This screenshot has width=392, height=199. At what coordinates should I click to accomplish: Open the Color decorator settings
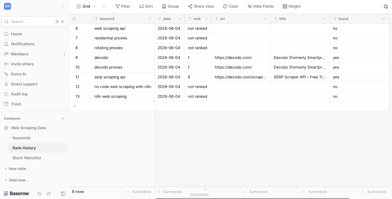pos(231,6)
